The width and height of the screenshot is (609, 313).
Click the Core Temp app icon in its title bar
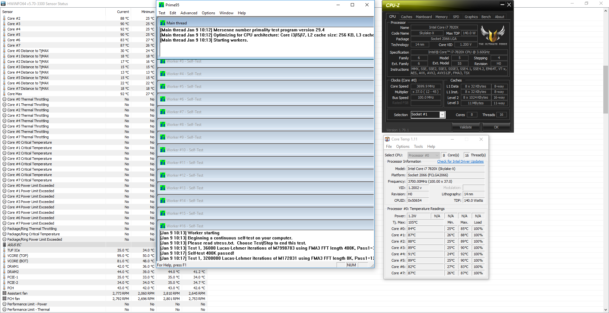[387, 139]
